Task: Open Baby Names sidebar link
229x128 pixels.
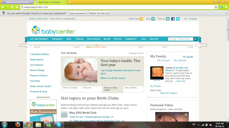Action: click(x=37, y=59)
